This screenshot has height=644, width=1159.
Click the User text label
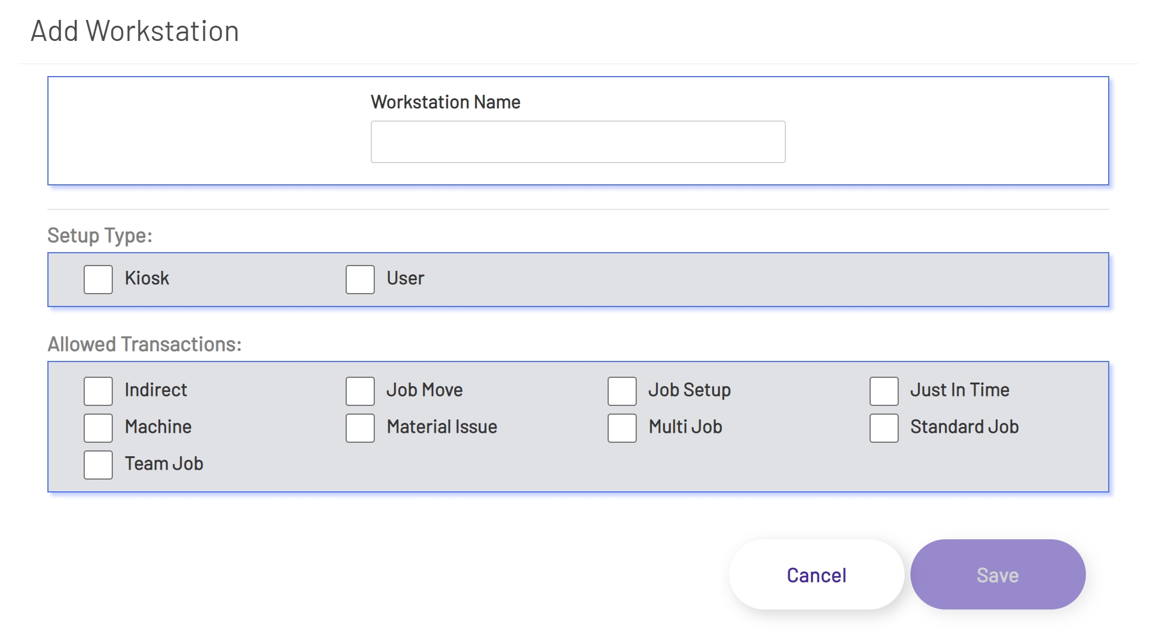click(x=405, y=278)
